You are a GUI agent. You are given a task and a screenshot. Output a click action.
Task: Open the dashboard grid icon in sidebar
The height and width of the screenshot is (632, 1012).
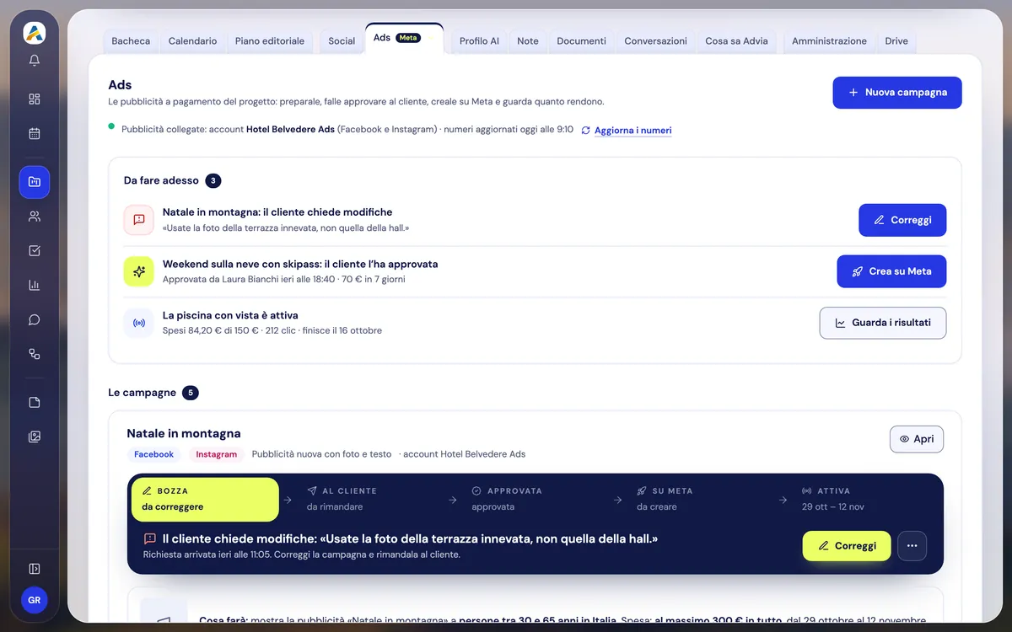[35, 99]
